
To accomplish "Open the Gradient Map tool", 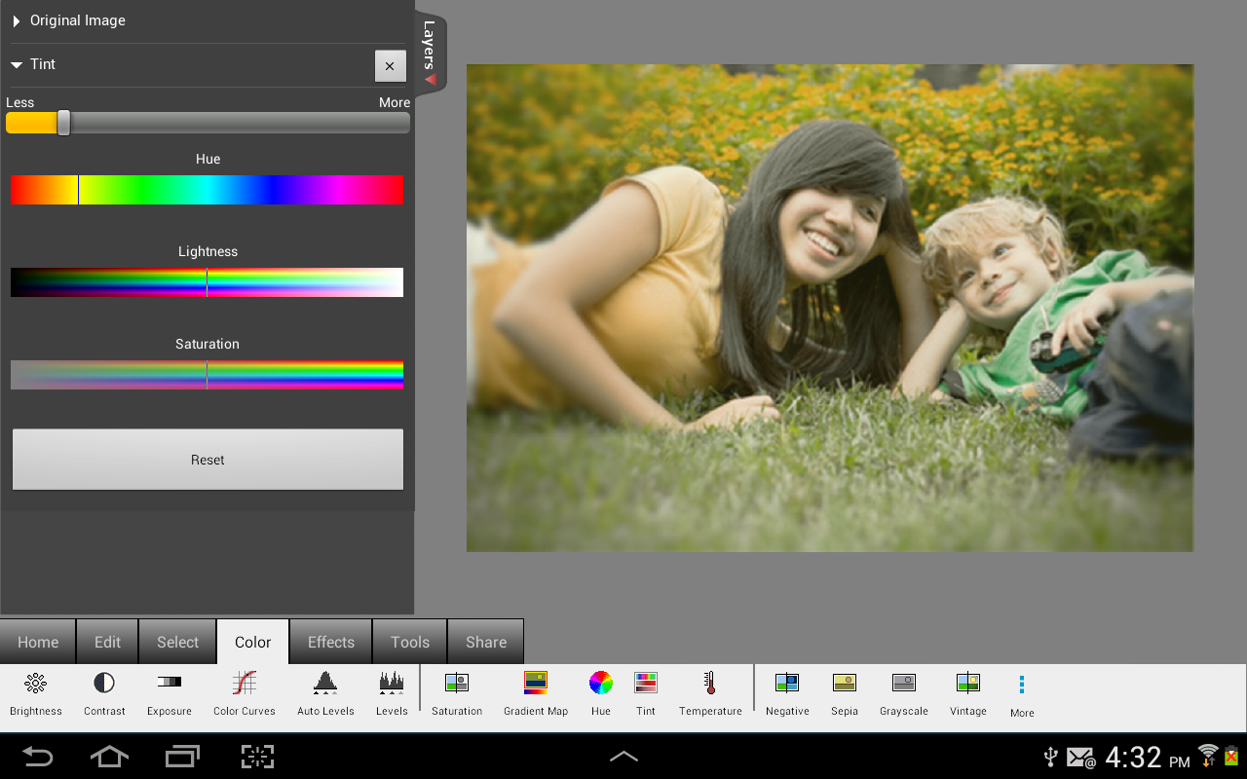I will coord(536,692).
